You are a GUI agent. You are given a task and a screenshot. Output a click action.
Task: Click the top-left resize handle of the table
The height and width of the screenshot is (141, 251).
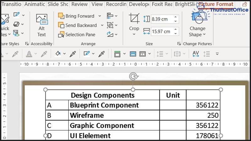pos(45,90)
